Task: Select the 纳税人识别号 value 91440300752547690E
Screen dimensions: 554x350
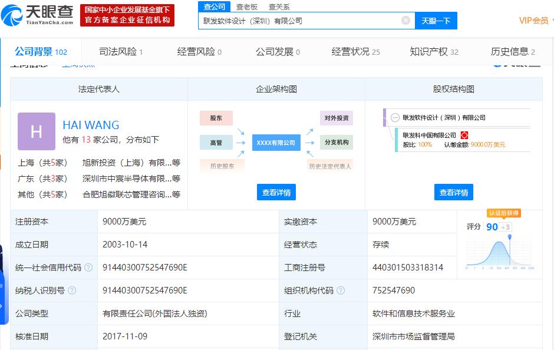Action: (145, 290)
